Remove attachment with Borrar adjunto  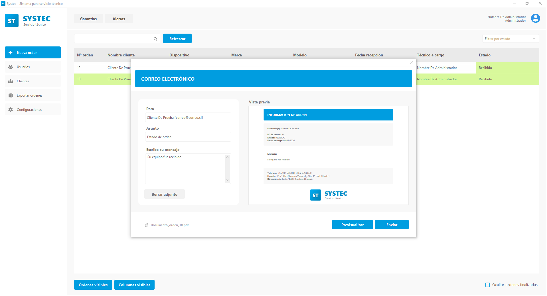164,194
